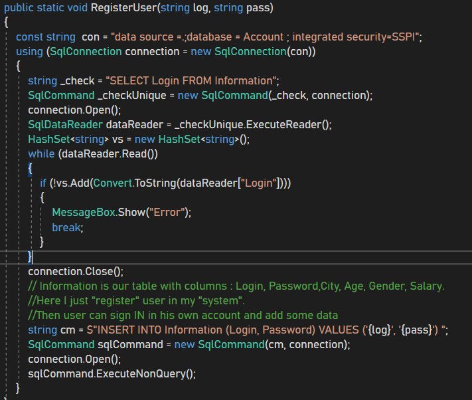Click the if (!vs.Add condition line
This screenshot has height=400, width=472.
[x=165, y=183]
